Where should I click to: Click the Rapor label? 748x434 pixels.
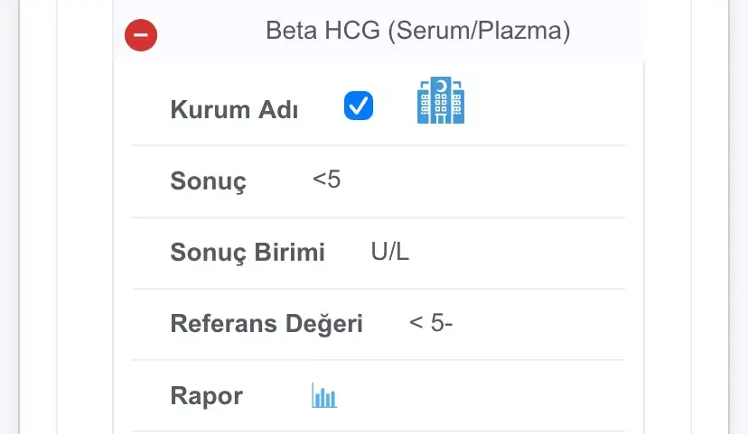[207, 396]
